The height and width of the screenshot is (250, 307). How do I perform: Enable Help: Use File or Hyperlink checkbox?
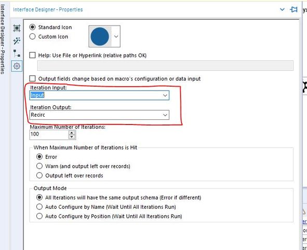pos(32,55)
